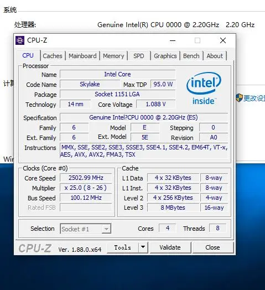Click the Specification field Genuine Intel CPU 0000

[x=144, y=118]
